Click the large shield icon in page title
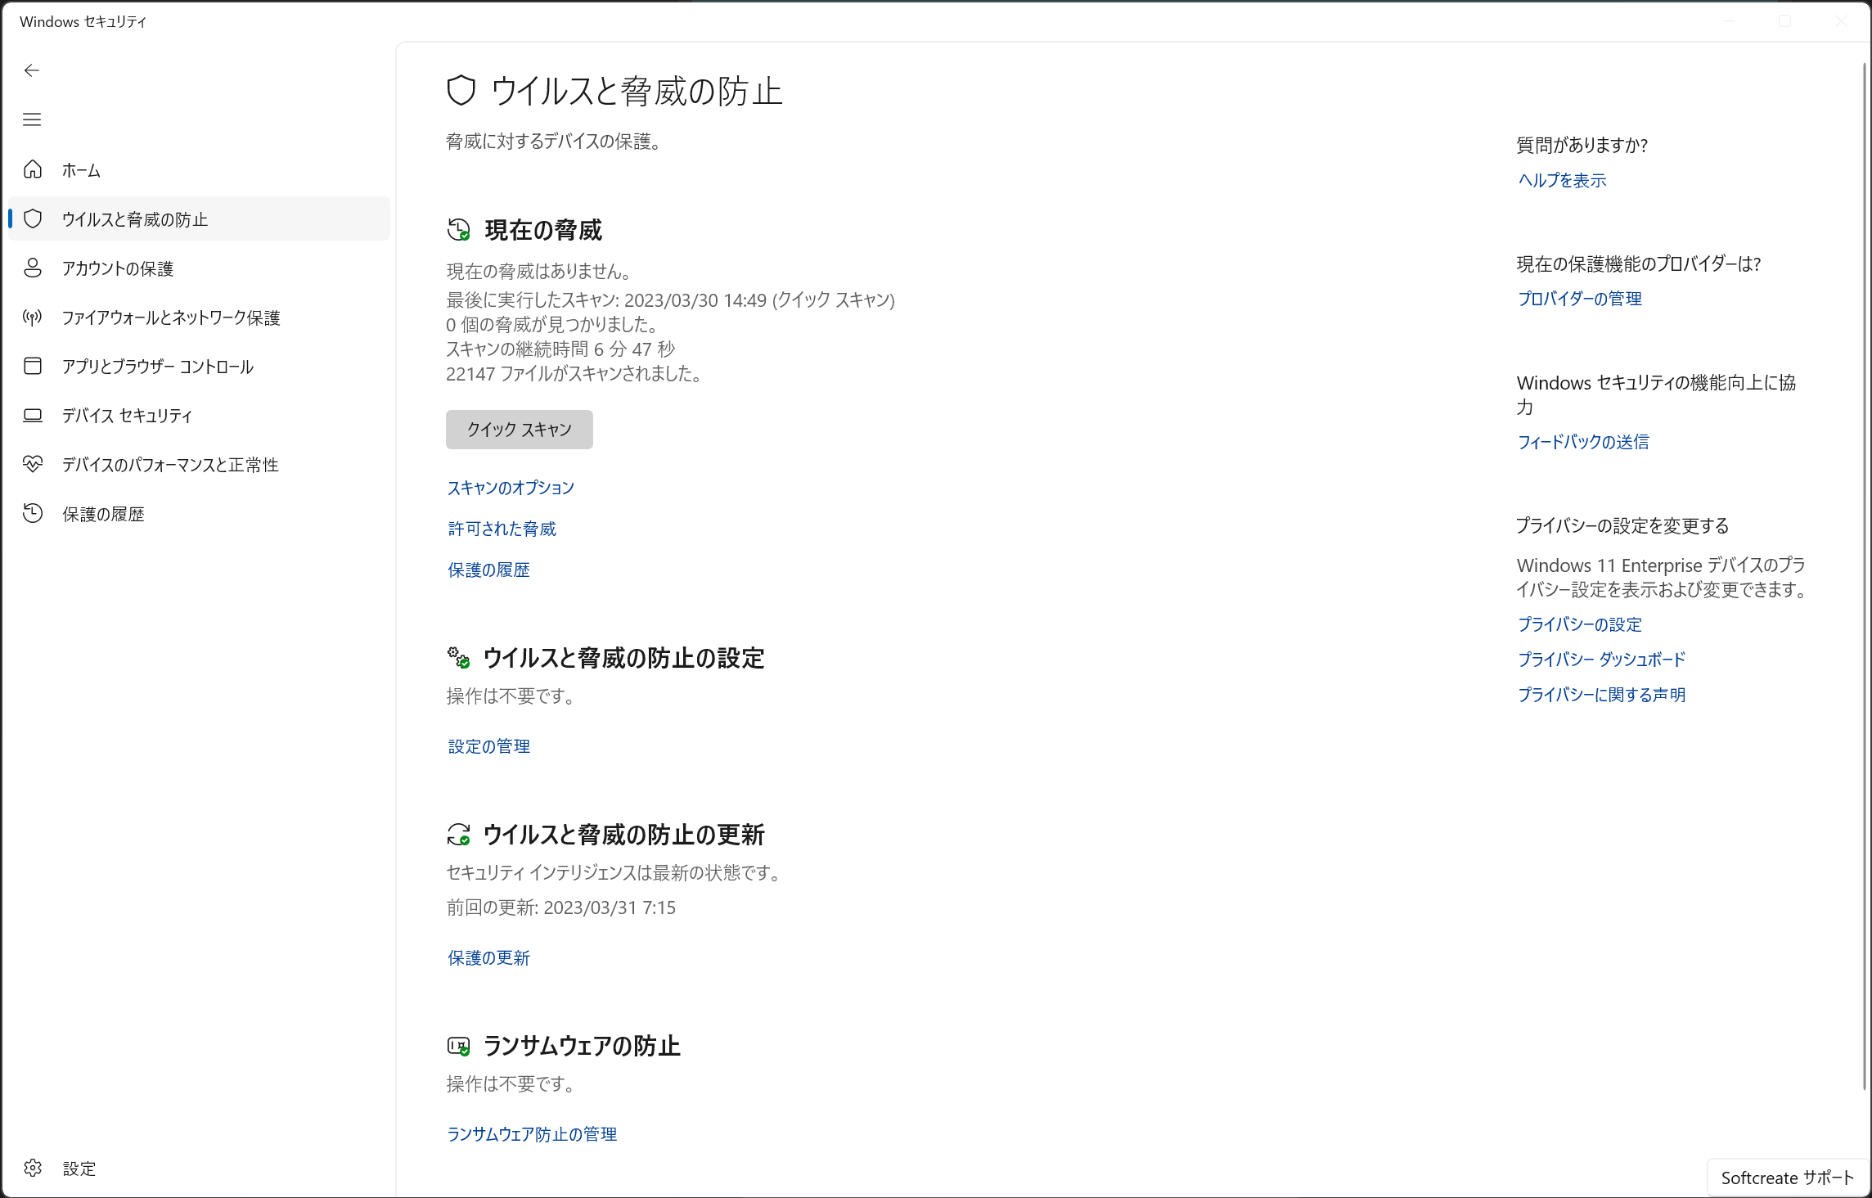The width and height of the screenshot is (1872, 1198). click(x=461, y=91)
